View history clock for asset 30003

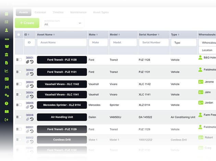[x=32, y=86]
